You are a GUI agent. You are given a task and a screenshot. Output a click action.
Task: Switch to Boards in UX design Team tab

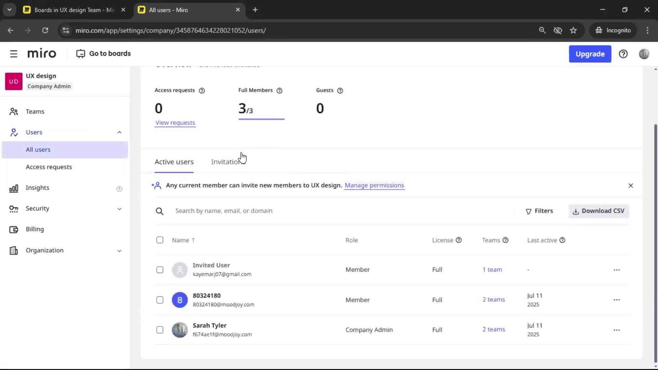pos(74,10)
